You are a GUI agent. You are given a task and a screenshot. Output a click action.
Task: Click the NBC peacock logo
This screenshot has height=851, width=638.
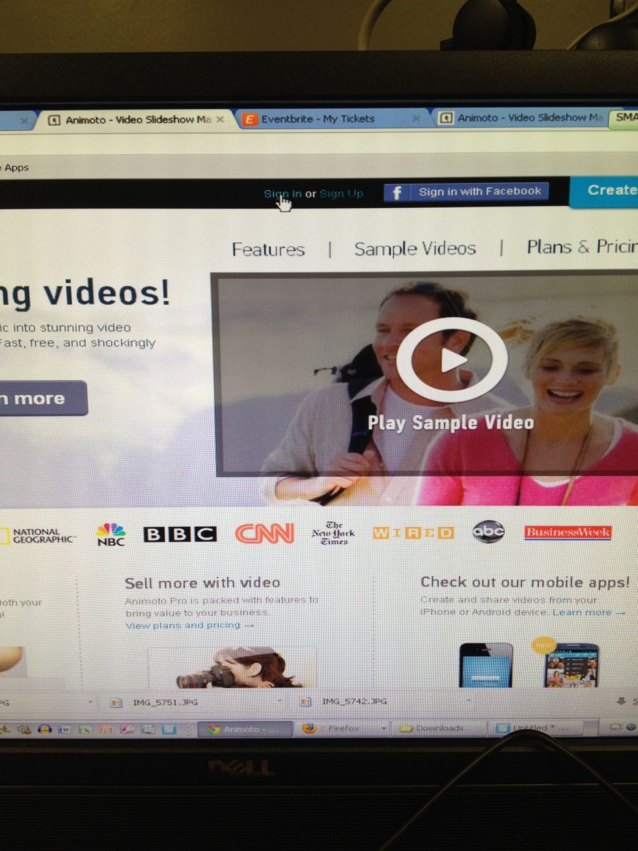(x=111, y=534)
